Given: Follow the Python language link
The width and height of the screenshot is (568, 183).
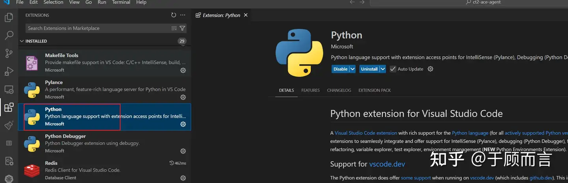Looking at the screenshot, I should click(470, 133).
